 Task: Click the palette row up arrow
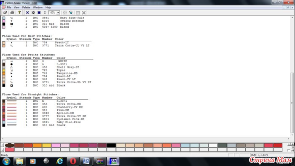[2, 145]
